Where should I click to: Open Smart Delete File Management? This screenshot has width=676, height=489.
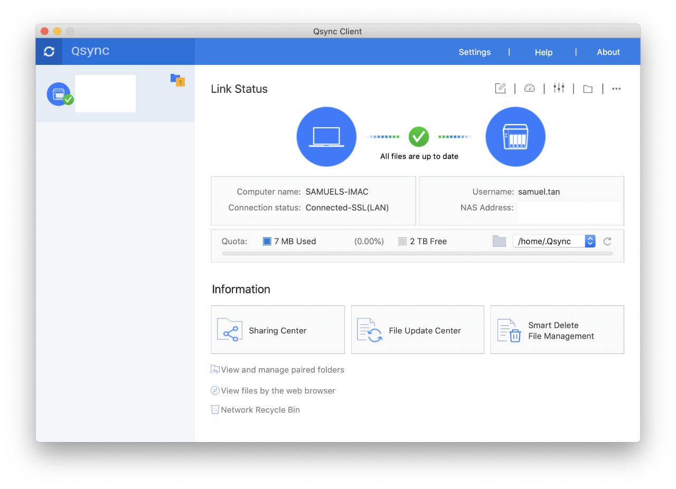557,330
